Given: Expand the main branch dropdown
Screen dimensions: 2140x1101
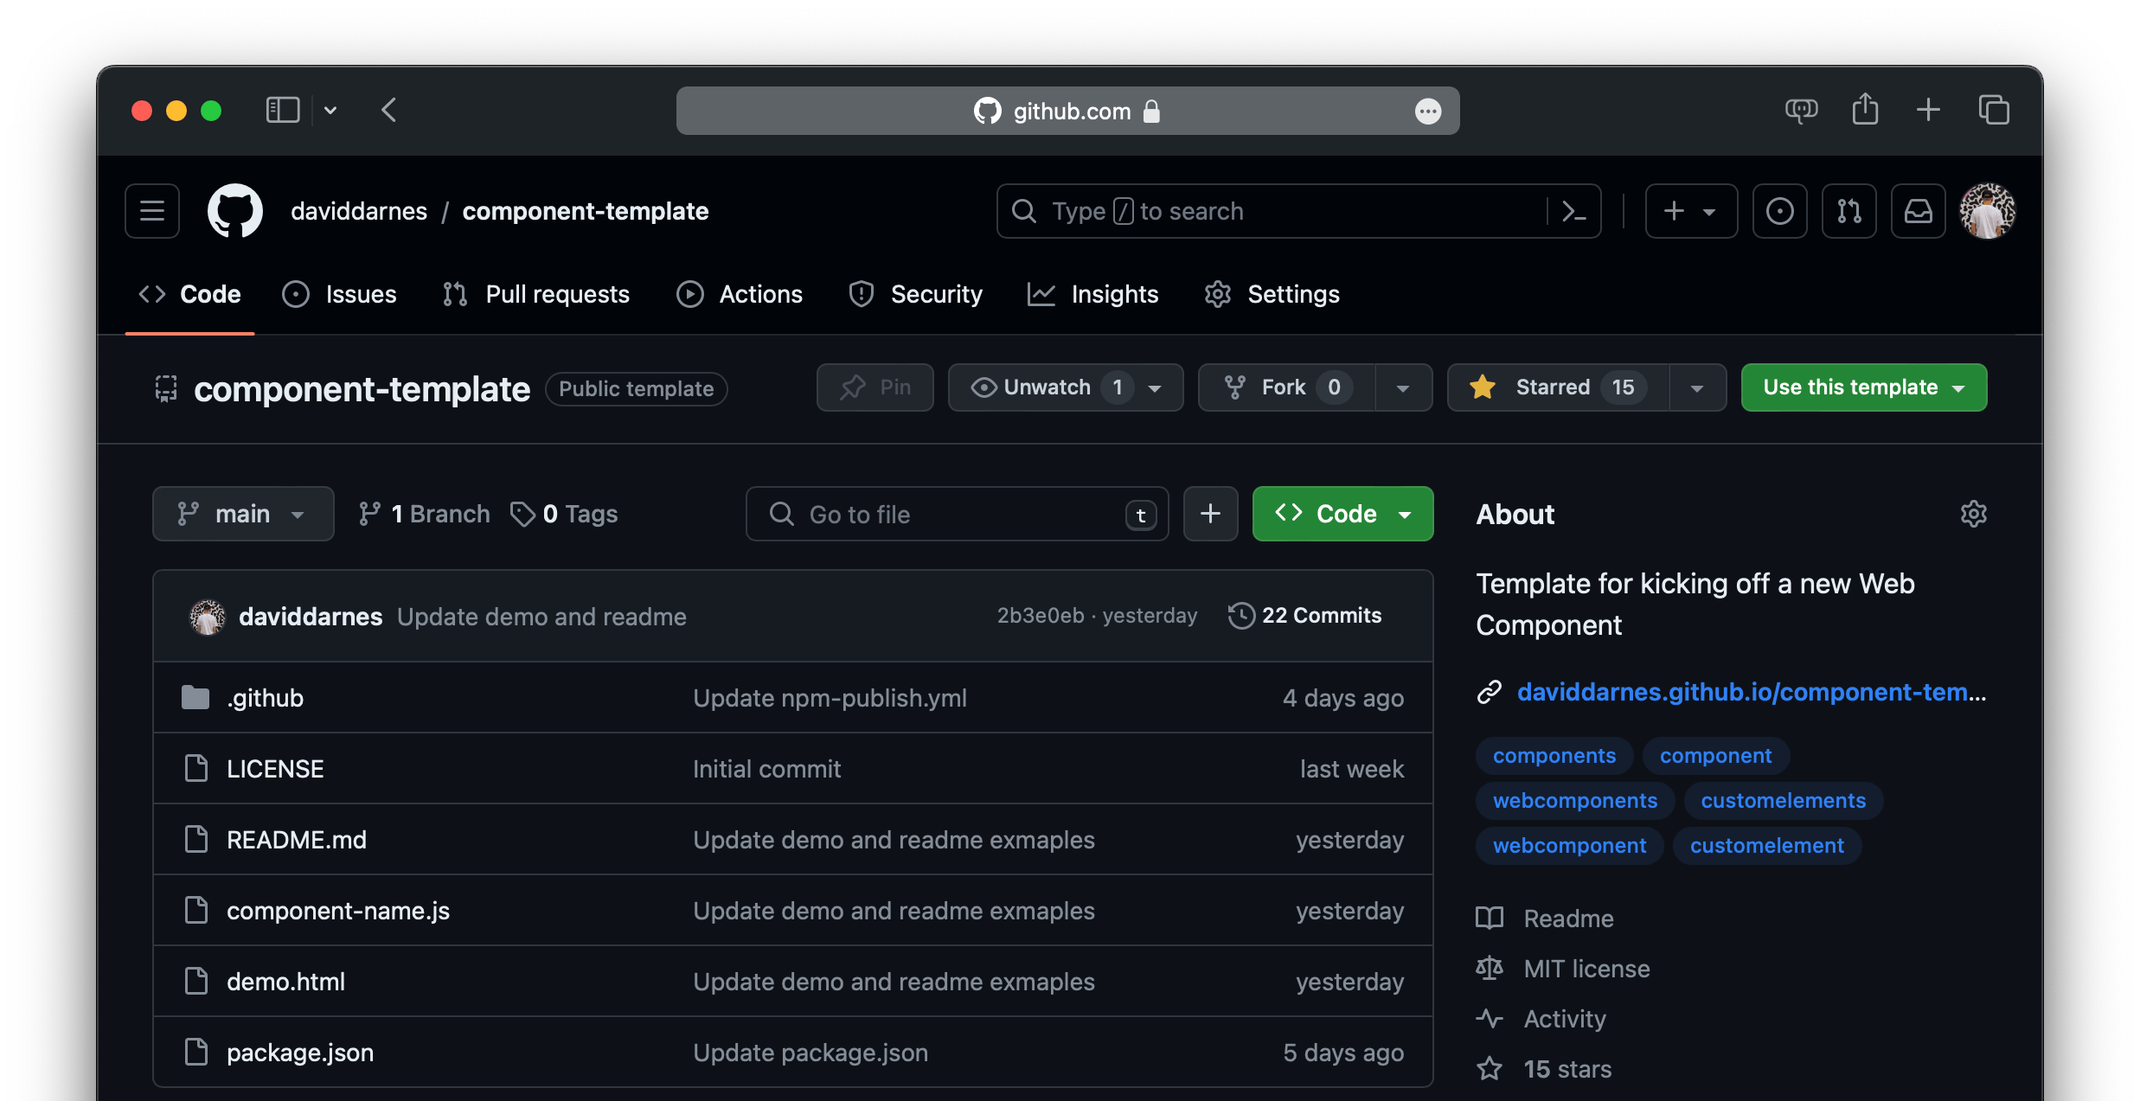Looking at the screenshot, I should point(243,514).
